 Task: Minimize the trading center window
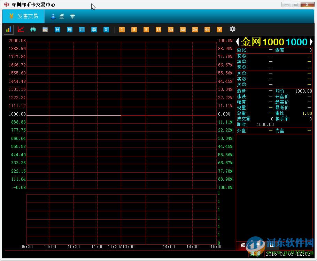(x=286, y=5)
